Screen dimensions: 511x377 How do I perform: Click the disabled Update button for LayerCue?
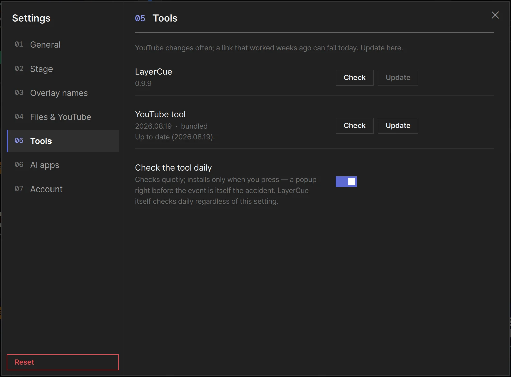(398, 78)
